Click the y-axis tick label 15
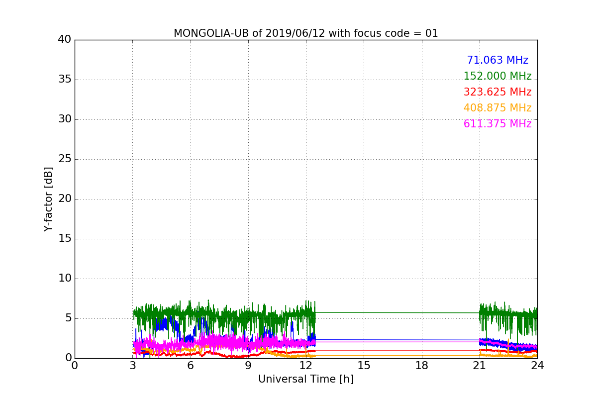The height and width of the screenshot is (398, 597). (x=65, y=239)
